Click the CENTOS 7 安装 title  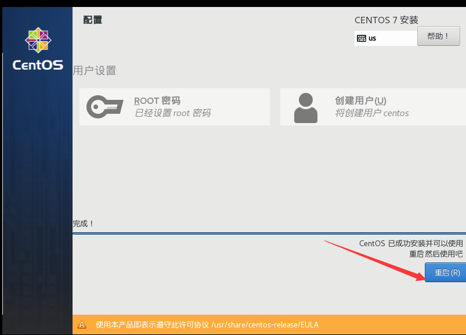386,20
